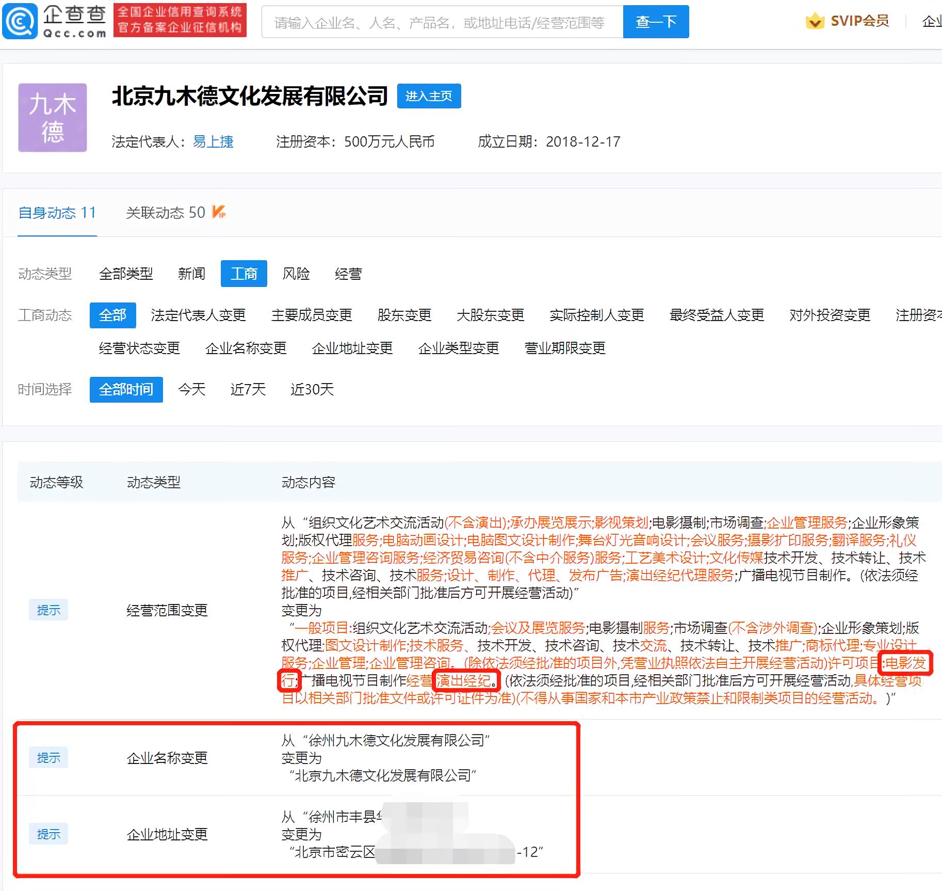
Task: Select 全部时间 time filter
Action: point(126,390)
